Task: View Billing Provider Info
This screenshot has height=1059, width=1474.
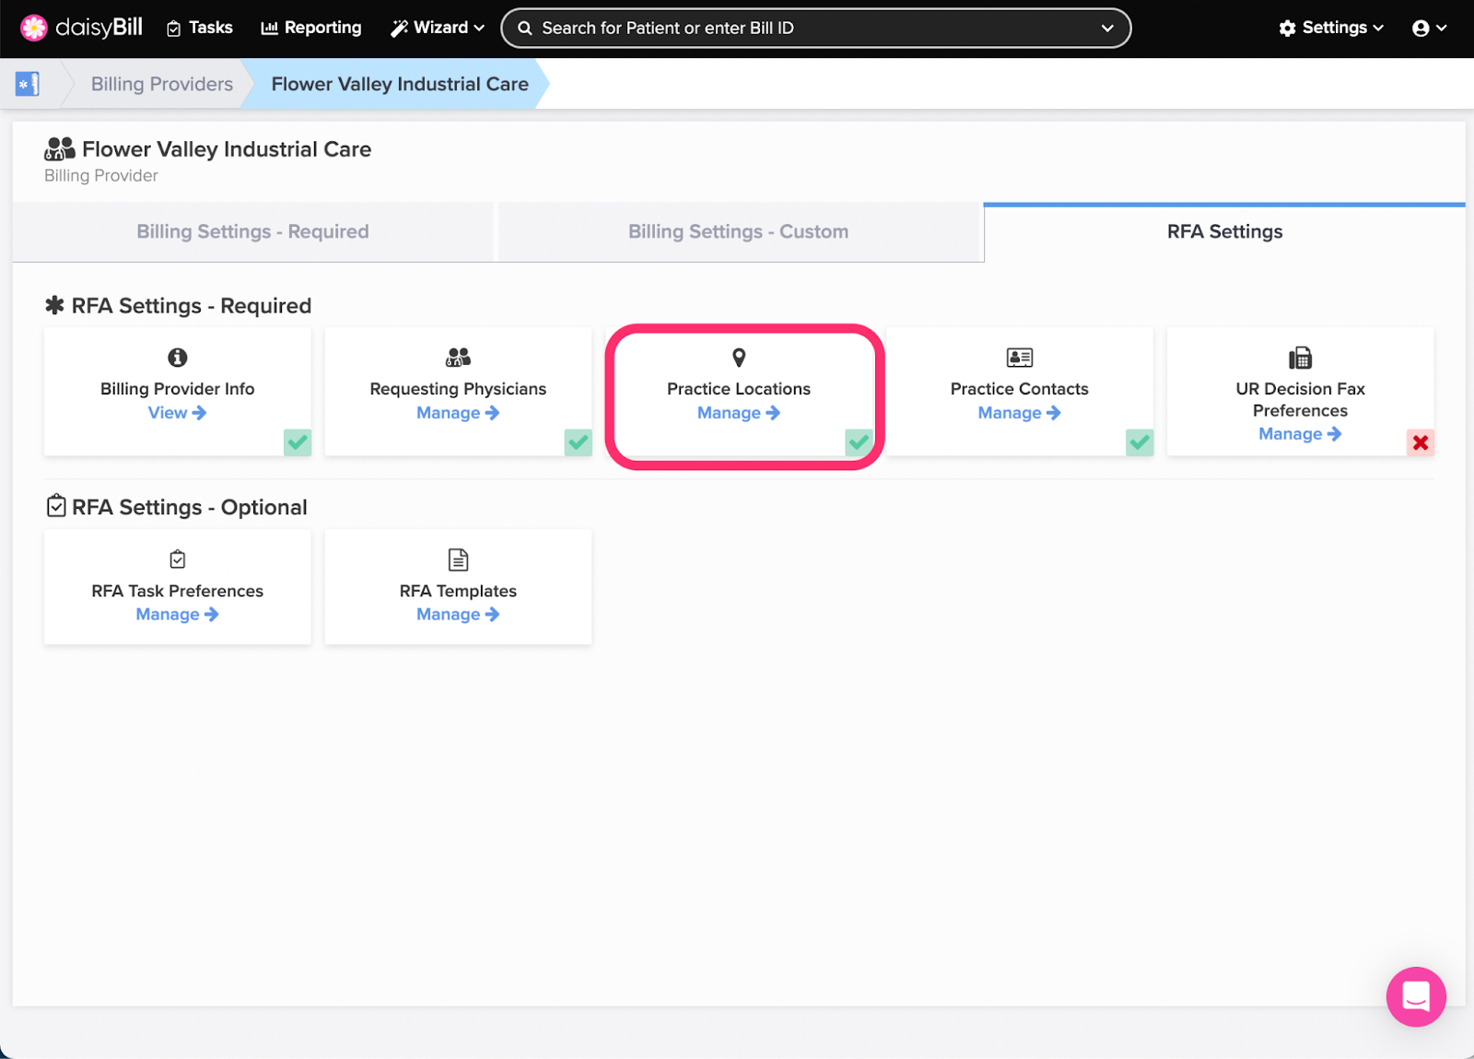Action: tap(178, 413)
